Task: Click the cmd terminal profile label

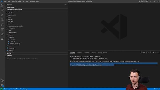Action: (143, 52)
